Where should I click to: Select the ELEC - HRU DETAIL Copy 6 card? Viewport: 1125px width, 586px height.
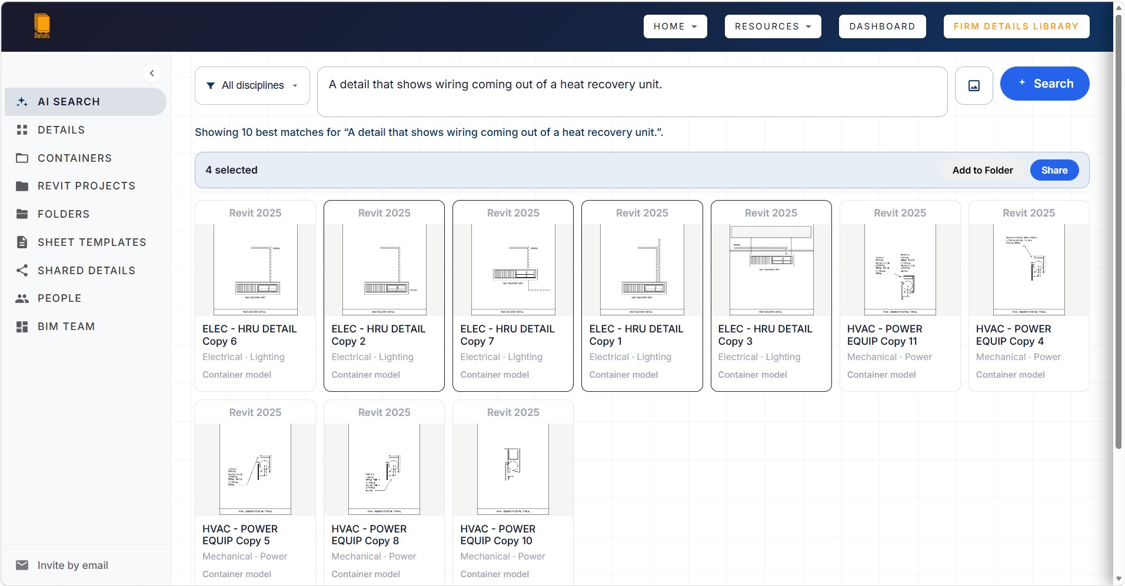255,296
